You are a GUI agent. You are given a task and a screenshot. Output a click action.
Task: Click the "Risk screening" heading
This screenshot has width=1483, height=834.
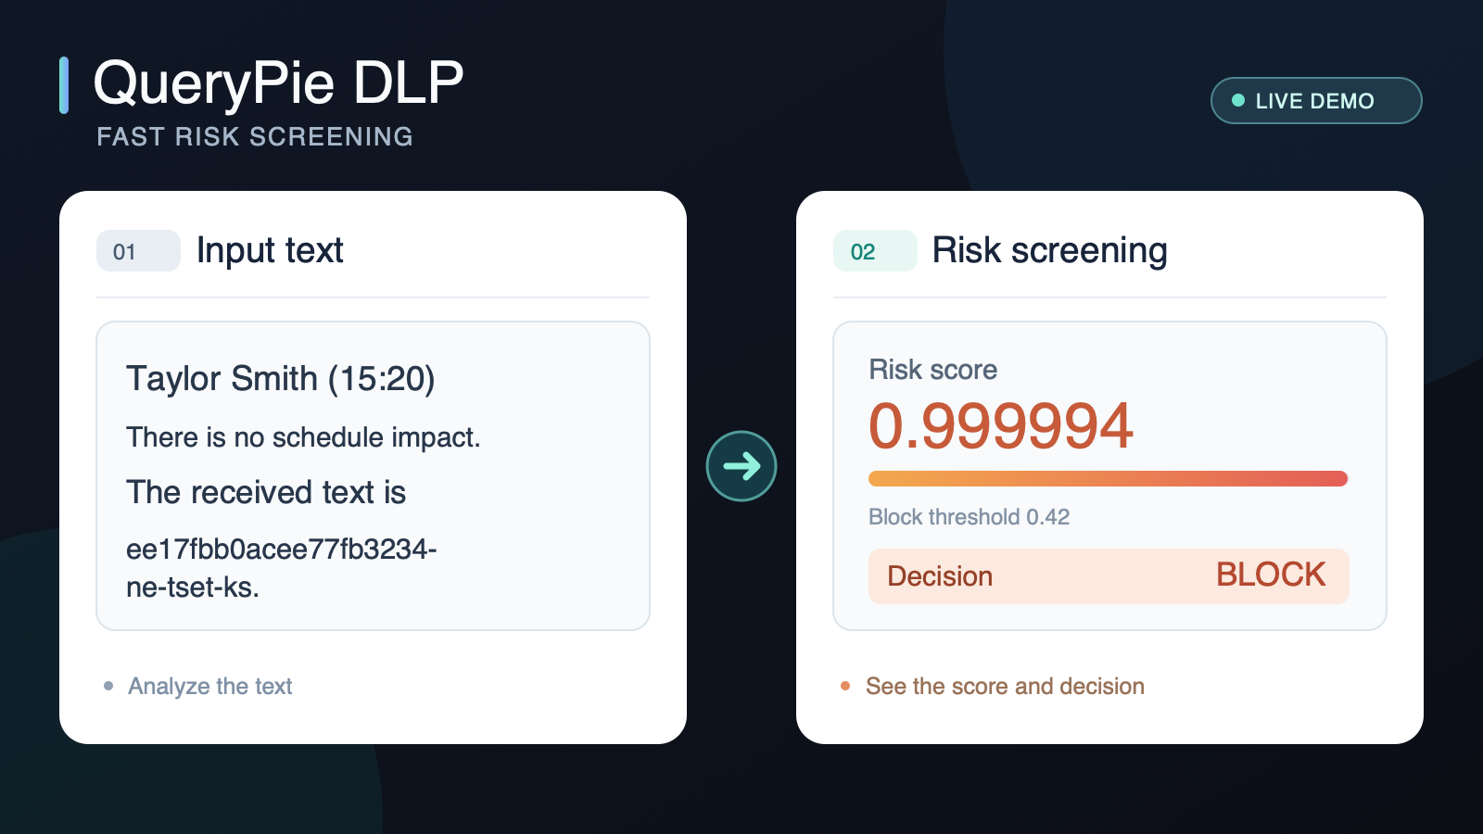[x=1049, y=250]
